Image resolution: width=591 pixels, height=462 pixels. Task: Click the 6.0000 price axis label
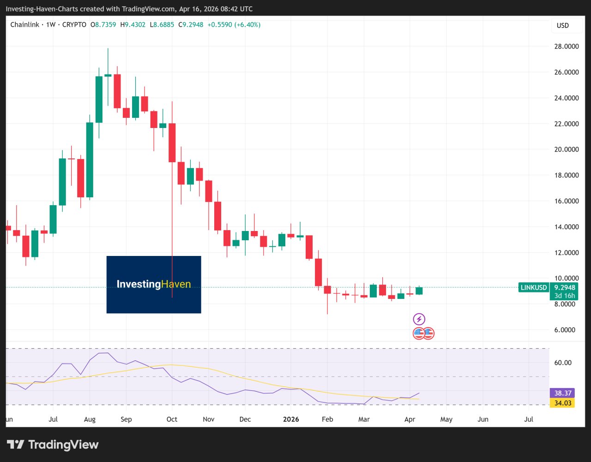pyautogui.click(x=565, y=330)
